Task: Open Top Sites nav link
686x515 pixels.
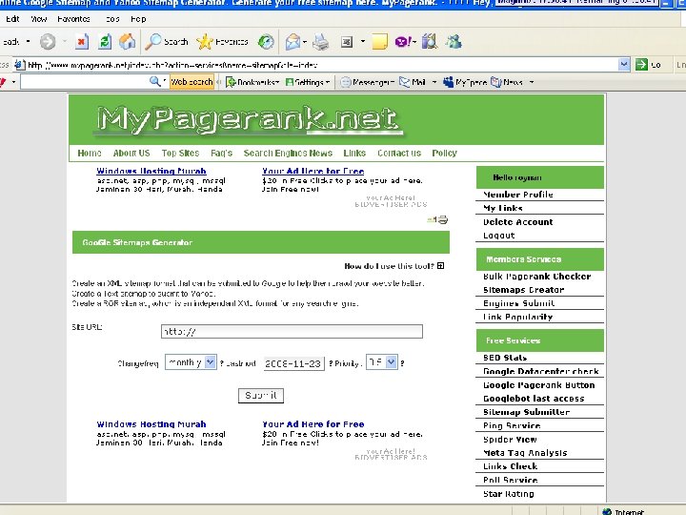Action: [180, 153]
